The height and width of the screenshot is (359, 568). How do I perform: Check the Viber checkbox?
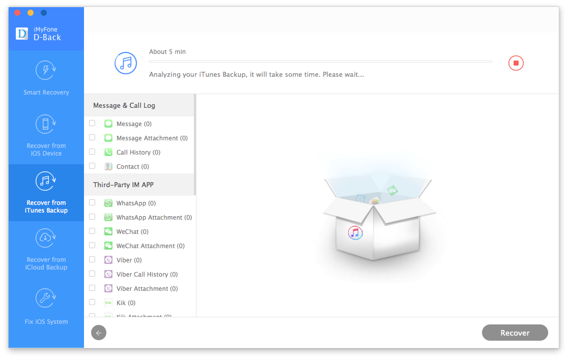click(92, 259)
